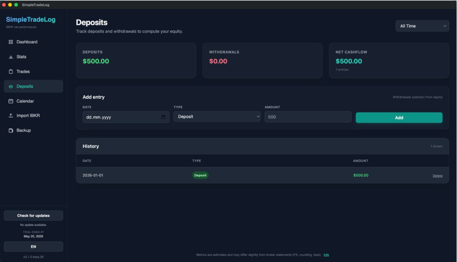Click the Withdrawals $0.00 summary card
Screen dimensions: 457x262
click(x=263, y=60)
